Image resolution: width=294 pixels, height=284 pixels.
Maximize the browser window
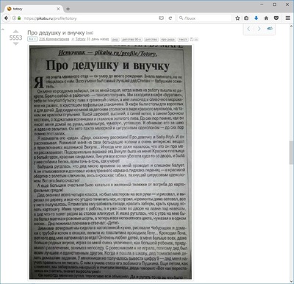pyautogui.click(x=275, y=4)
